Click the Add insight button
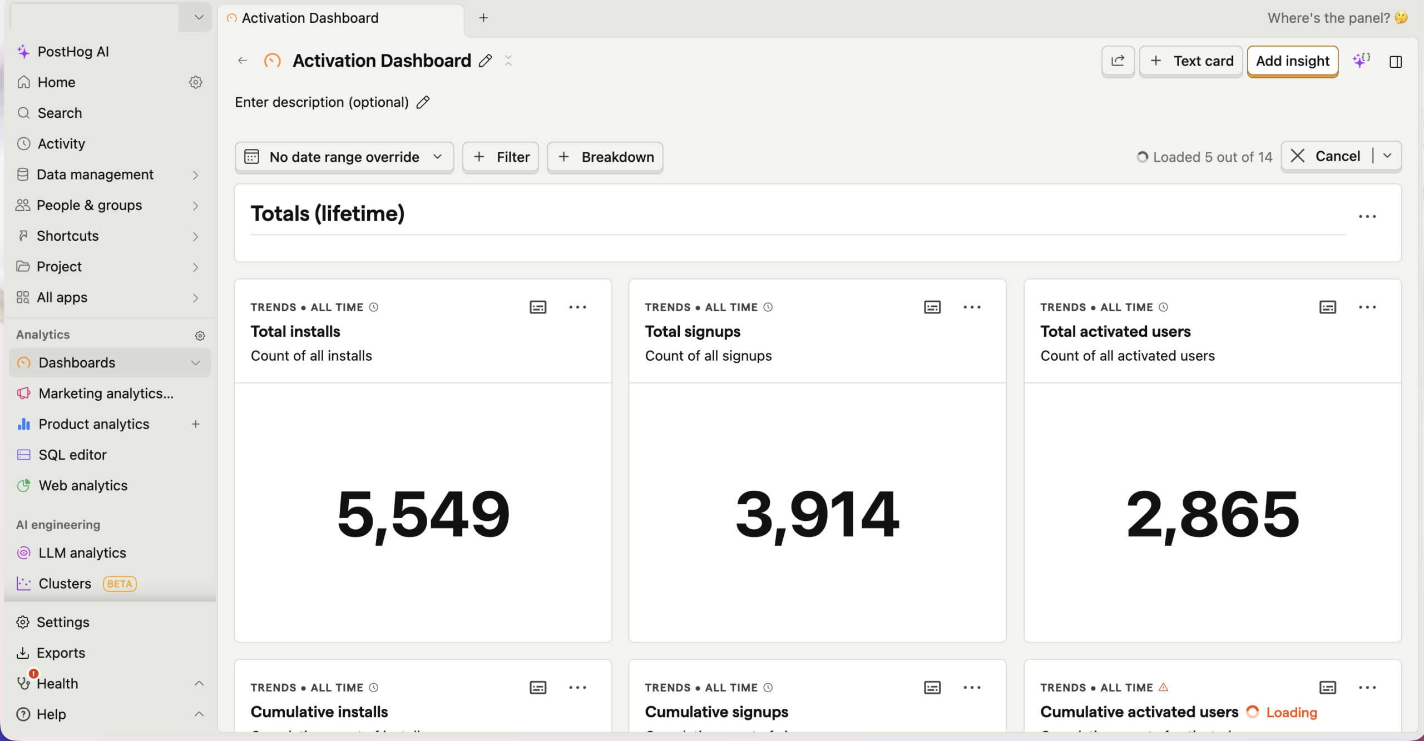The image size is (1424, 741). pyautogui.click(x=1292, y=61)
